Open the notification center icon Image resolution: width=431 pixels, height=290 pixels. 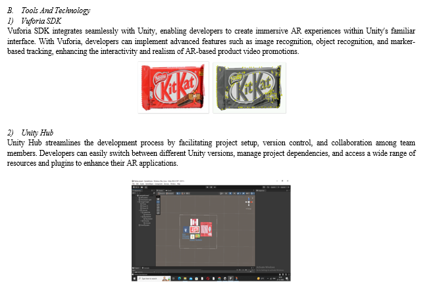(287, 278)
